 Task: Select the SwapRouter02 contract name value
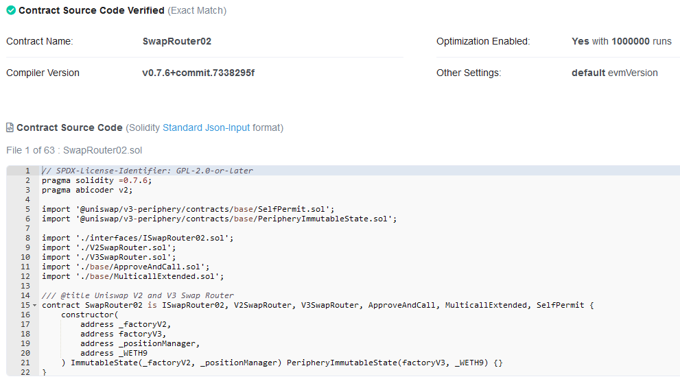(x=177, y=41)
